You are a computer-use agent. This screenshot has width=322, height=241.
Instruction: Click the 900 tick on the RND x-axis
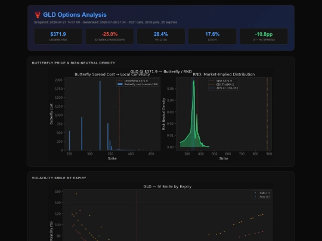click(x=269, y=154)
